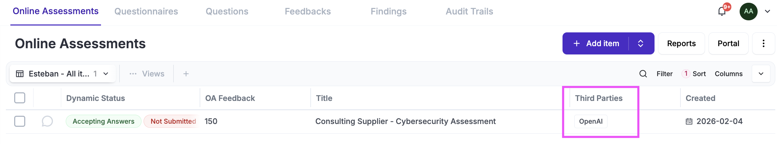
Task: Check the Consulting Supplier row checkbox
Action: [20, 121]
